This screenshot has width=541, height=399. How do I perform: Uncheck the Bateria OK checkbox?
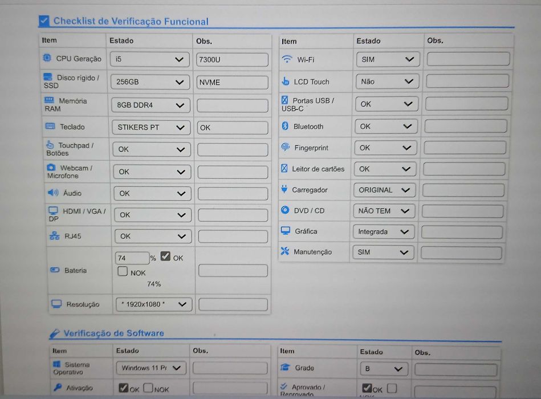point(166,256)
